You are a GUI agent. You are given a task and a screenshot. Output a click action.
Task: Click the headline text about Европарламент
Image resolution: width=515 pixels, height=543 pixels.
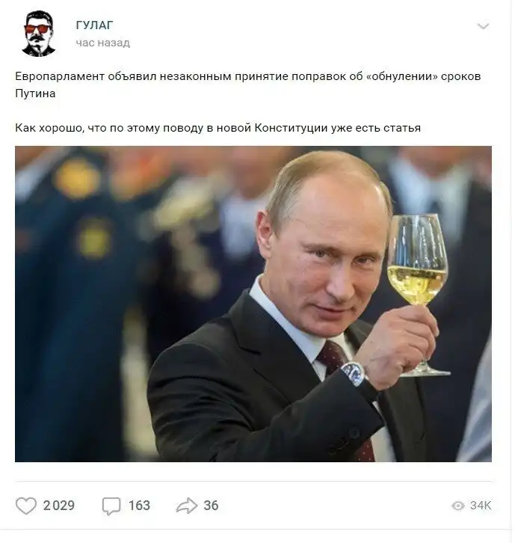click(248, 85)
